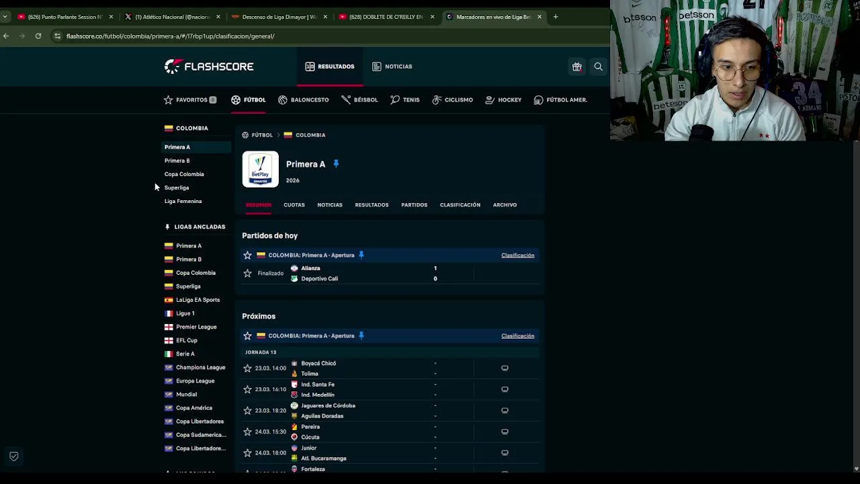
Task: Click the browser address bar URL
Action: [170, 36]
